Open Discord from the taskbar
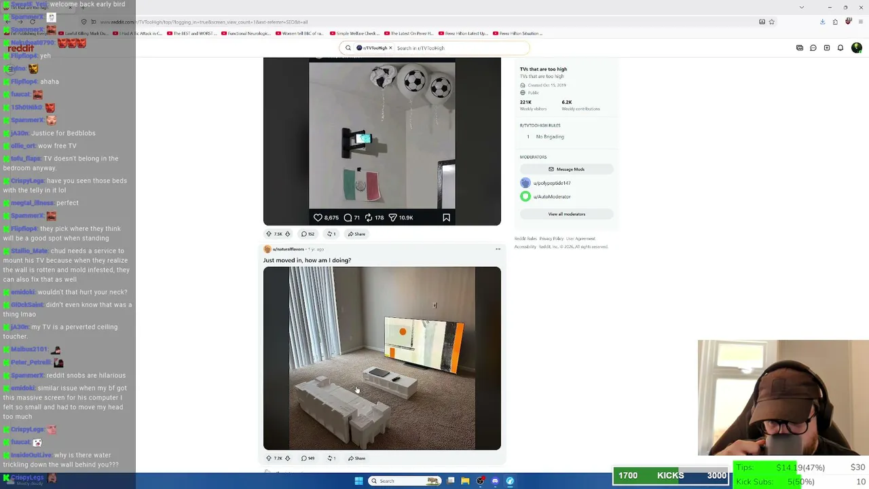The height and width of the screenshot is (489, 869). pos(495,481)
